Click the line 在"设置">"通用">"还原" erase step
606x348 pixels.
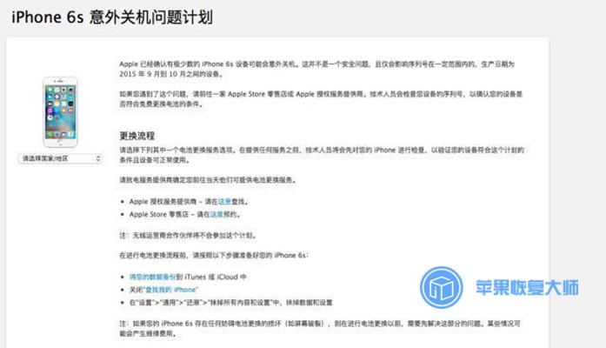click(230, 303)
